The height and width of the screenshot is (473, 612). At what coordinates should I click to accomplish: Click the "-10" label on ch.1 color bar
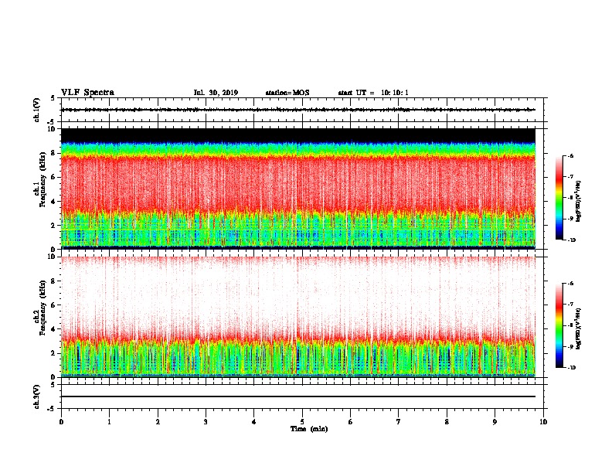point(571,240)
